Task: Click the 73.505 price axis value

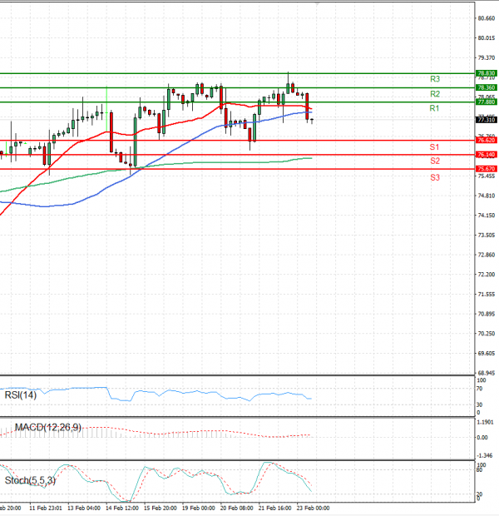Action: (487, 236)
